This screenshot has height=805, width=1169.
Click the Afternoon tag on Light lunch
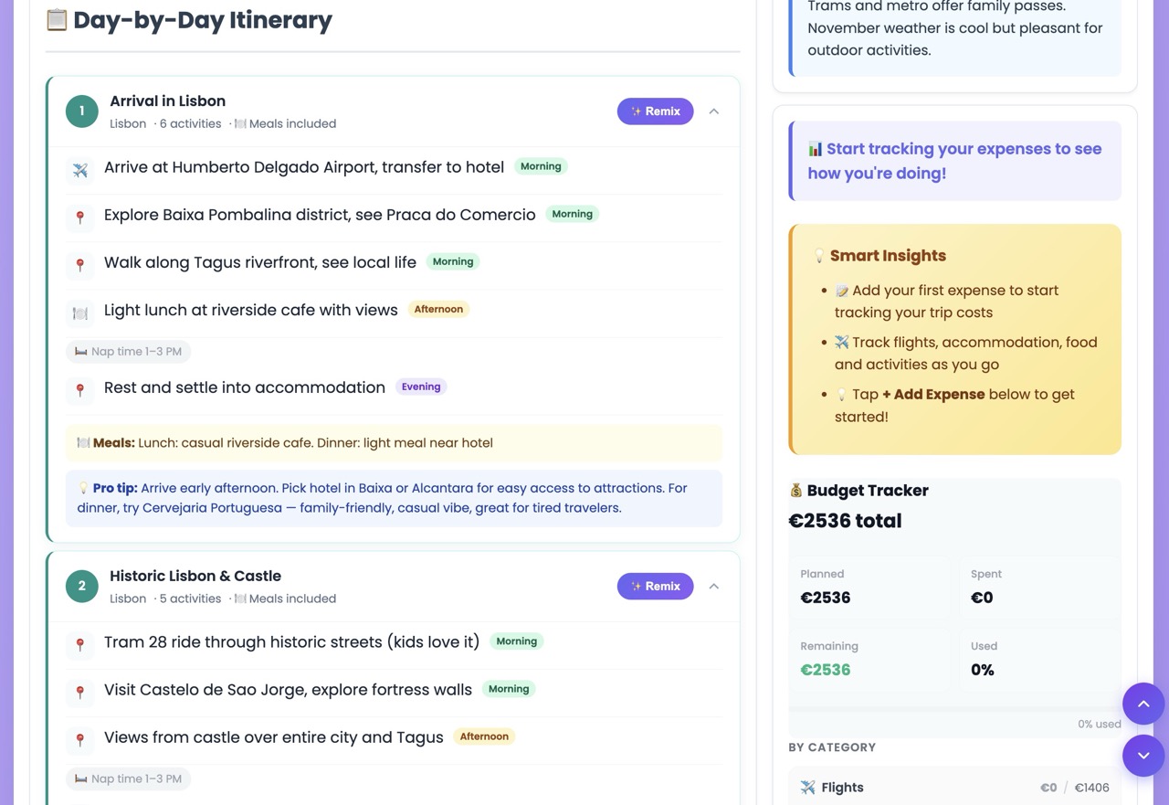pyautogui.click(x=438, y=309)
